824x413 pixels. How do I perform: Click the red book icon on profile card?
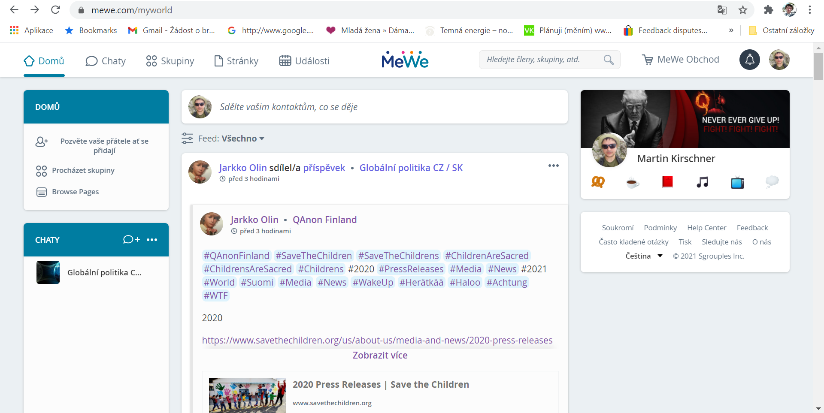pyautogui.click(x=667, y=182)
